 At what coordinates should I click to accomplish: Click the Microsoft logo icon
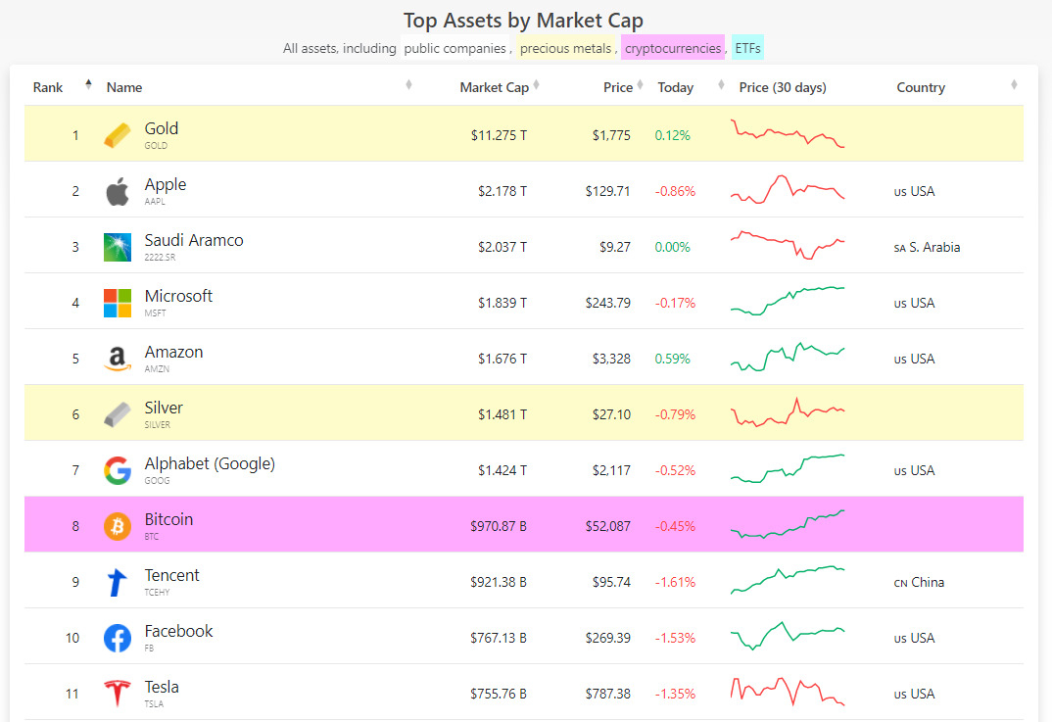[x=118, y=303]
